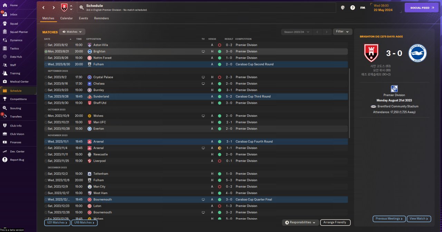The width and height of the screenshot is (442, 232).
Task: Click the club badge in the header
Action: click(x=64, y=8)
